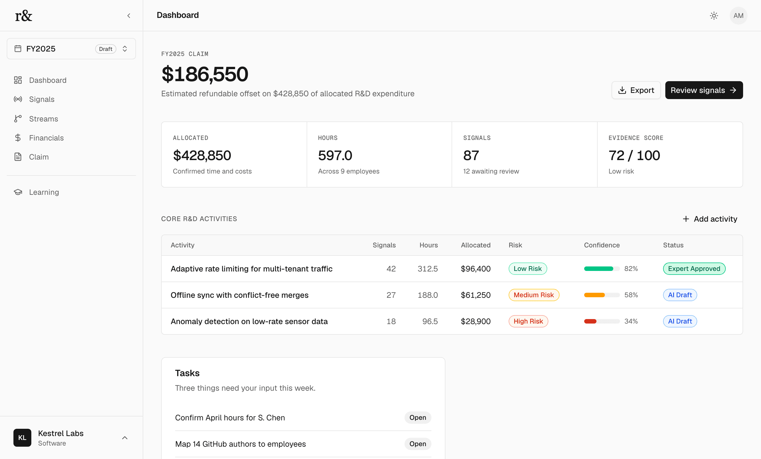Screen dimensions: 761x459
Task: Click Add activity
Action: tap(710, 219)
